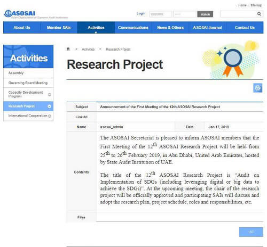Click the Home link at top
This screenshot has height=247, width=267.
point(242,5)
